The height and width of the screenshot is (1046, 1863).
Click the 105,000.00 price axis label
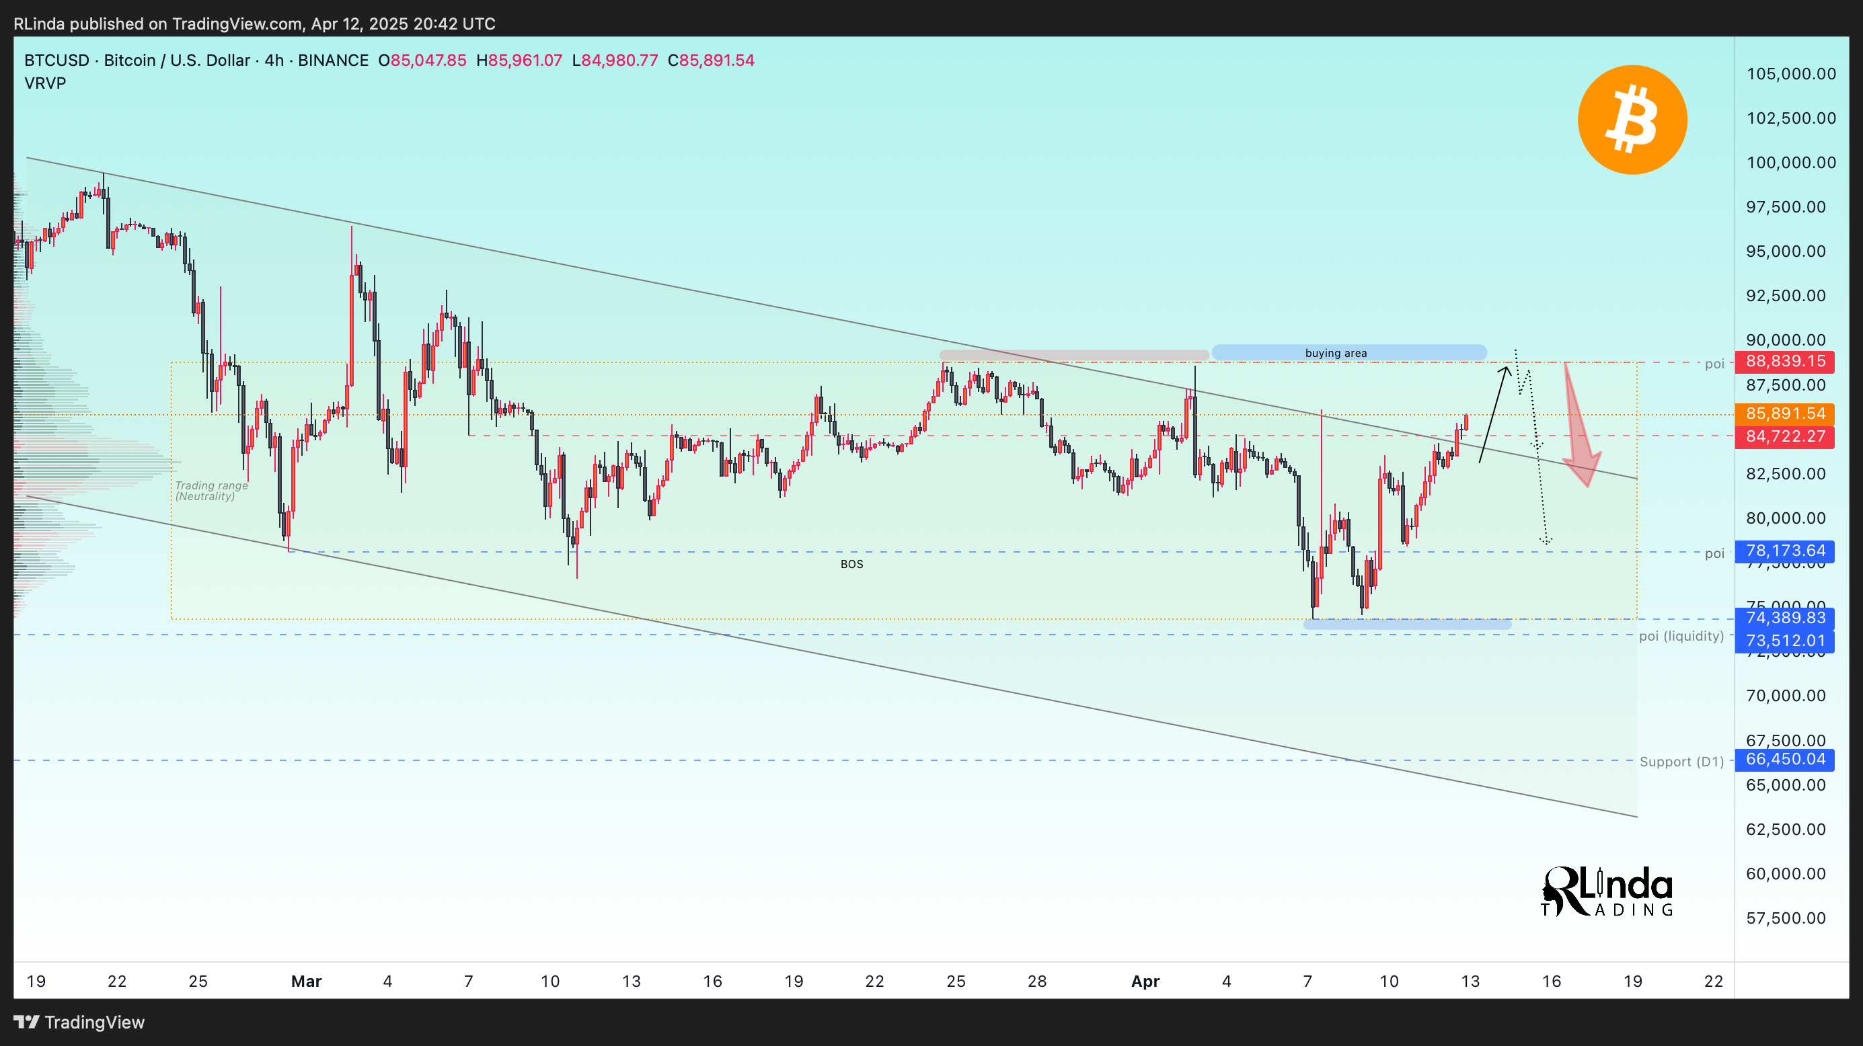(x=1790, y=74)
